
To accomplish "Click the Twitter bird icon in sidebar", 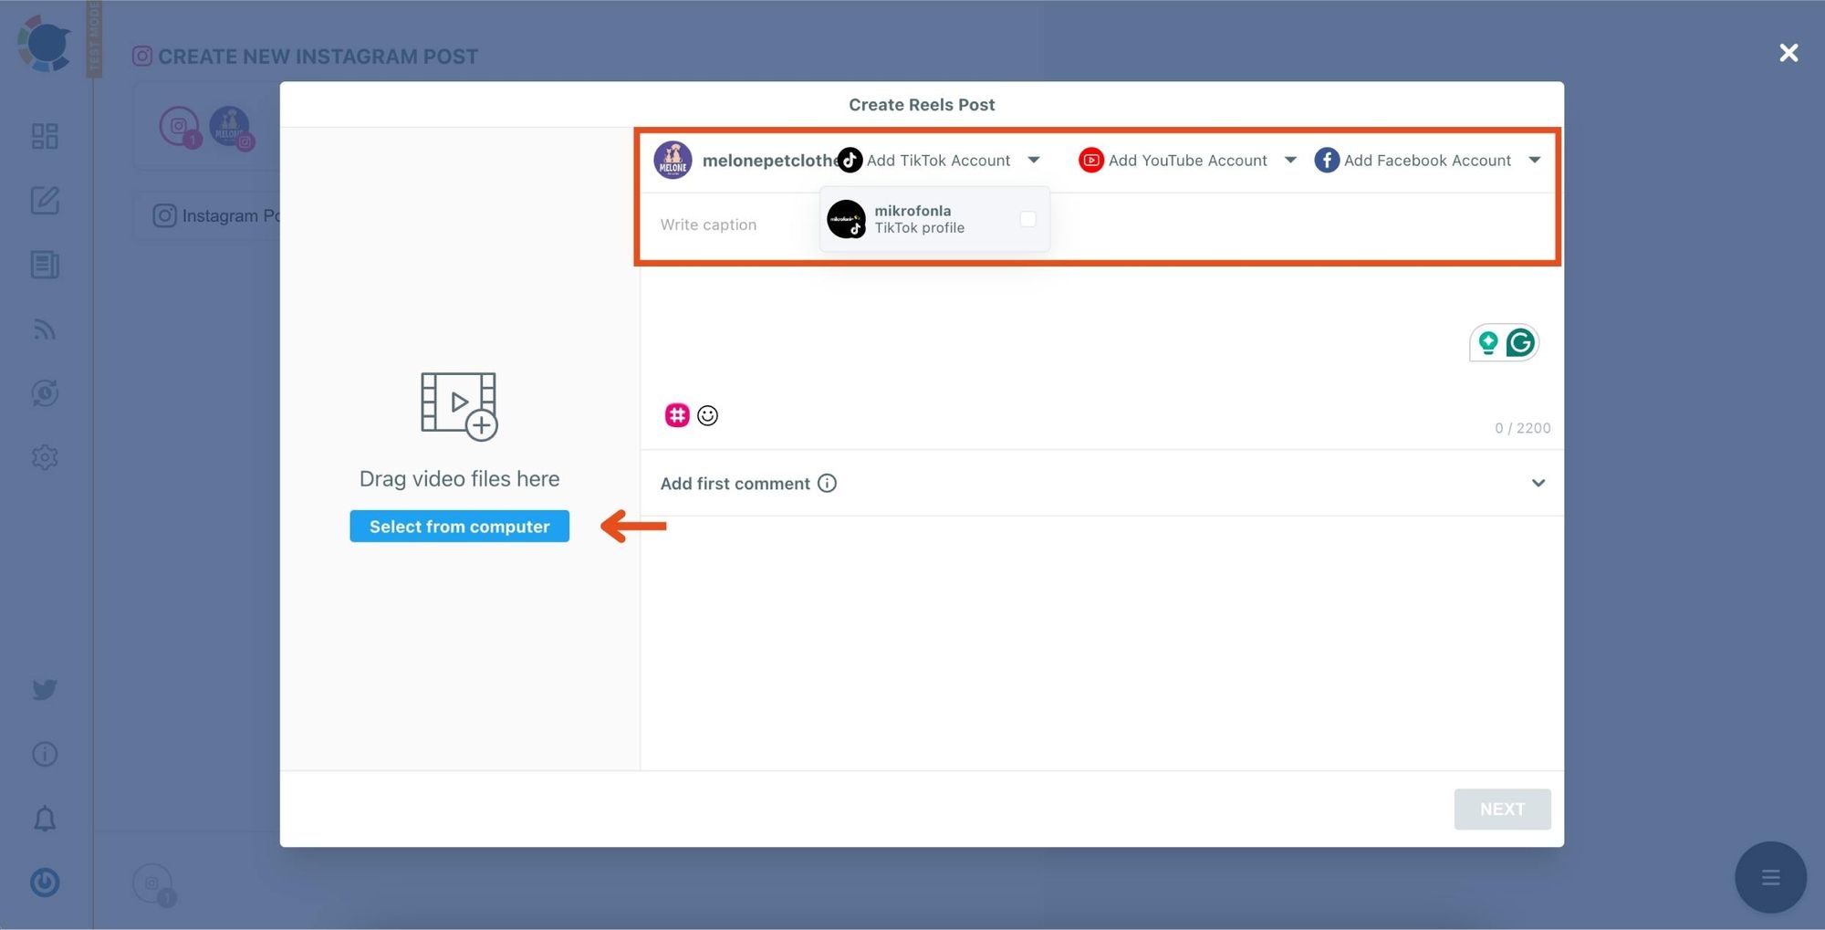I will click(x=44, y=690).
